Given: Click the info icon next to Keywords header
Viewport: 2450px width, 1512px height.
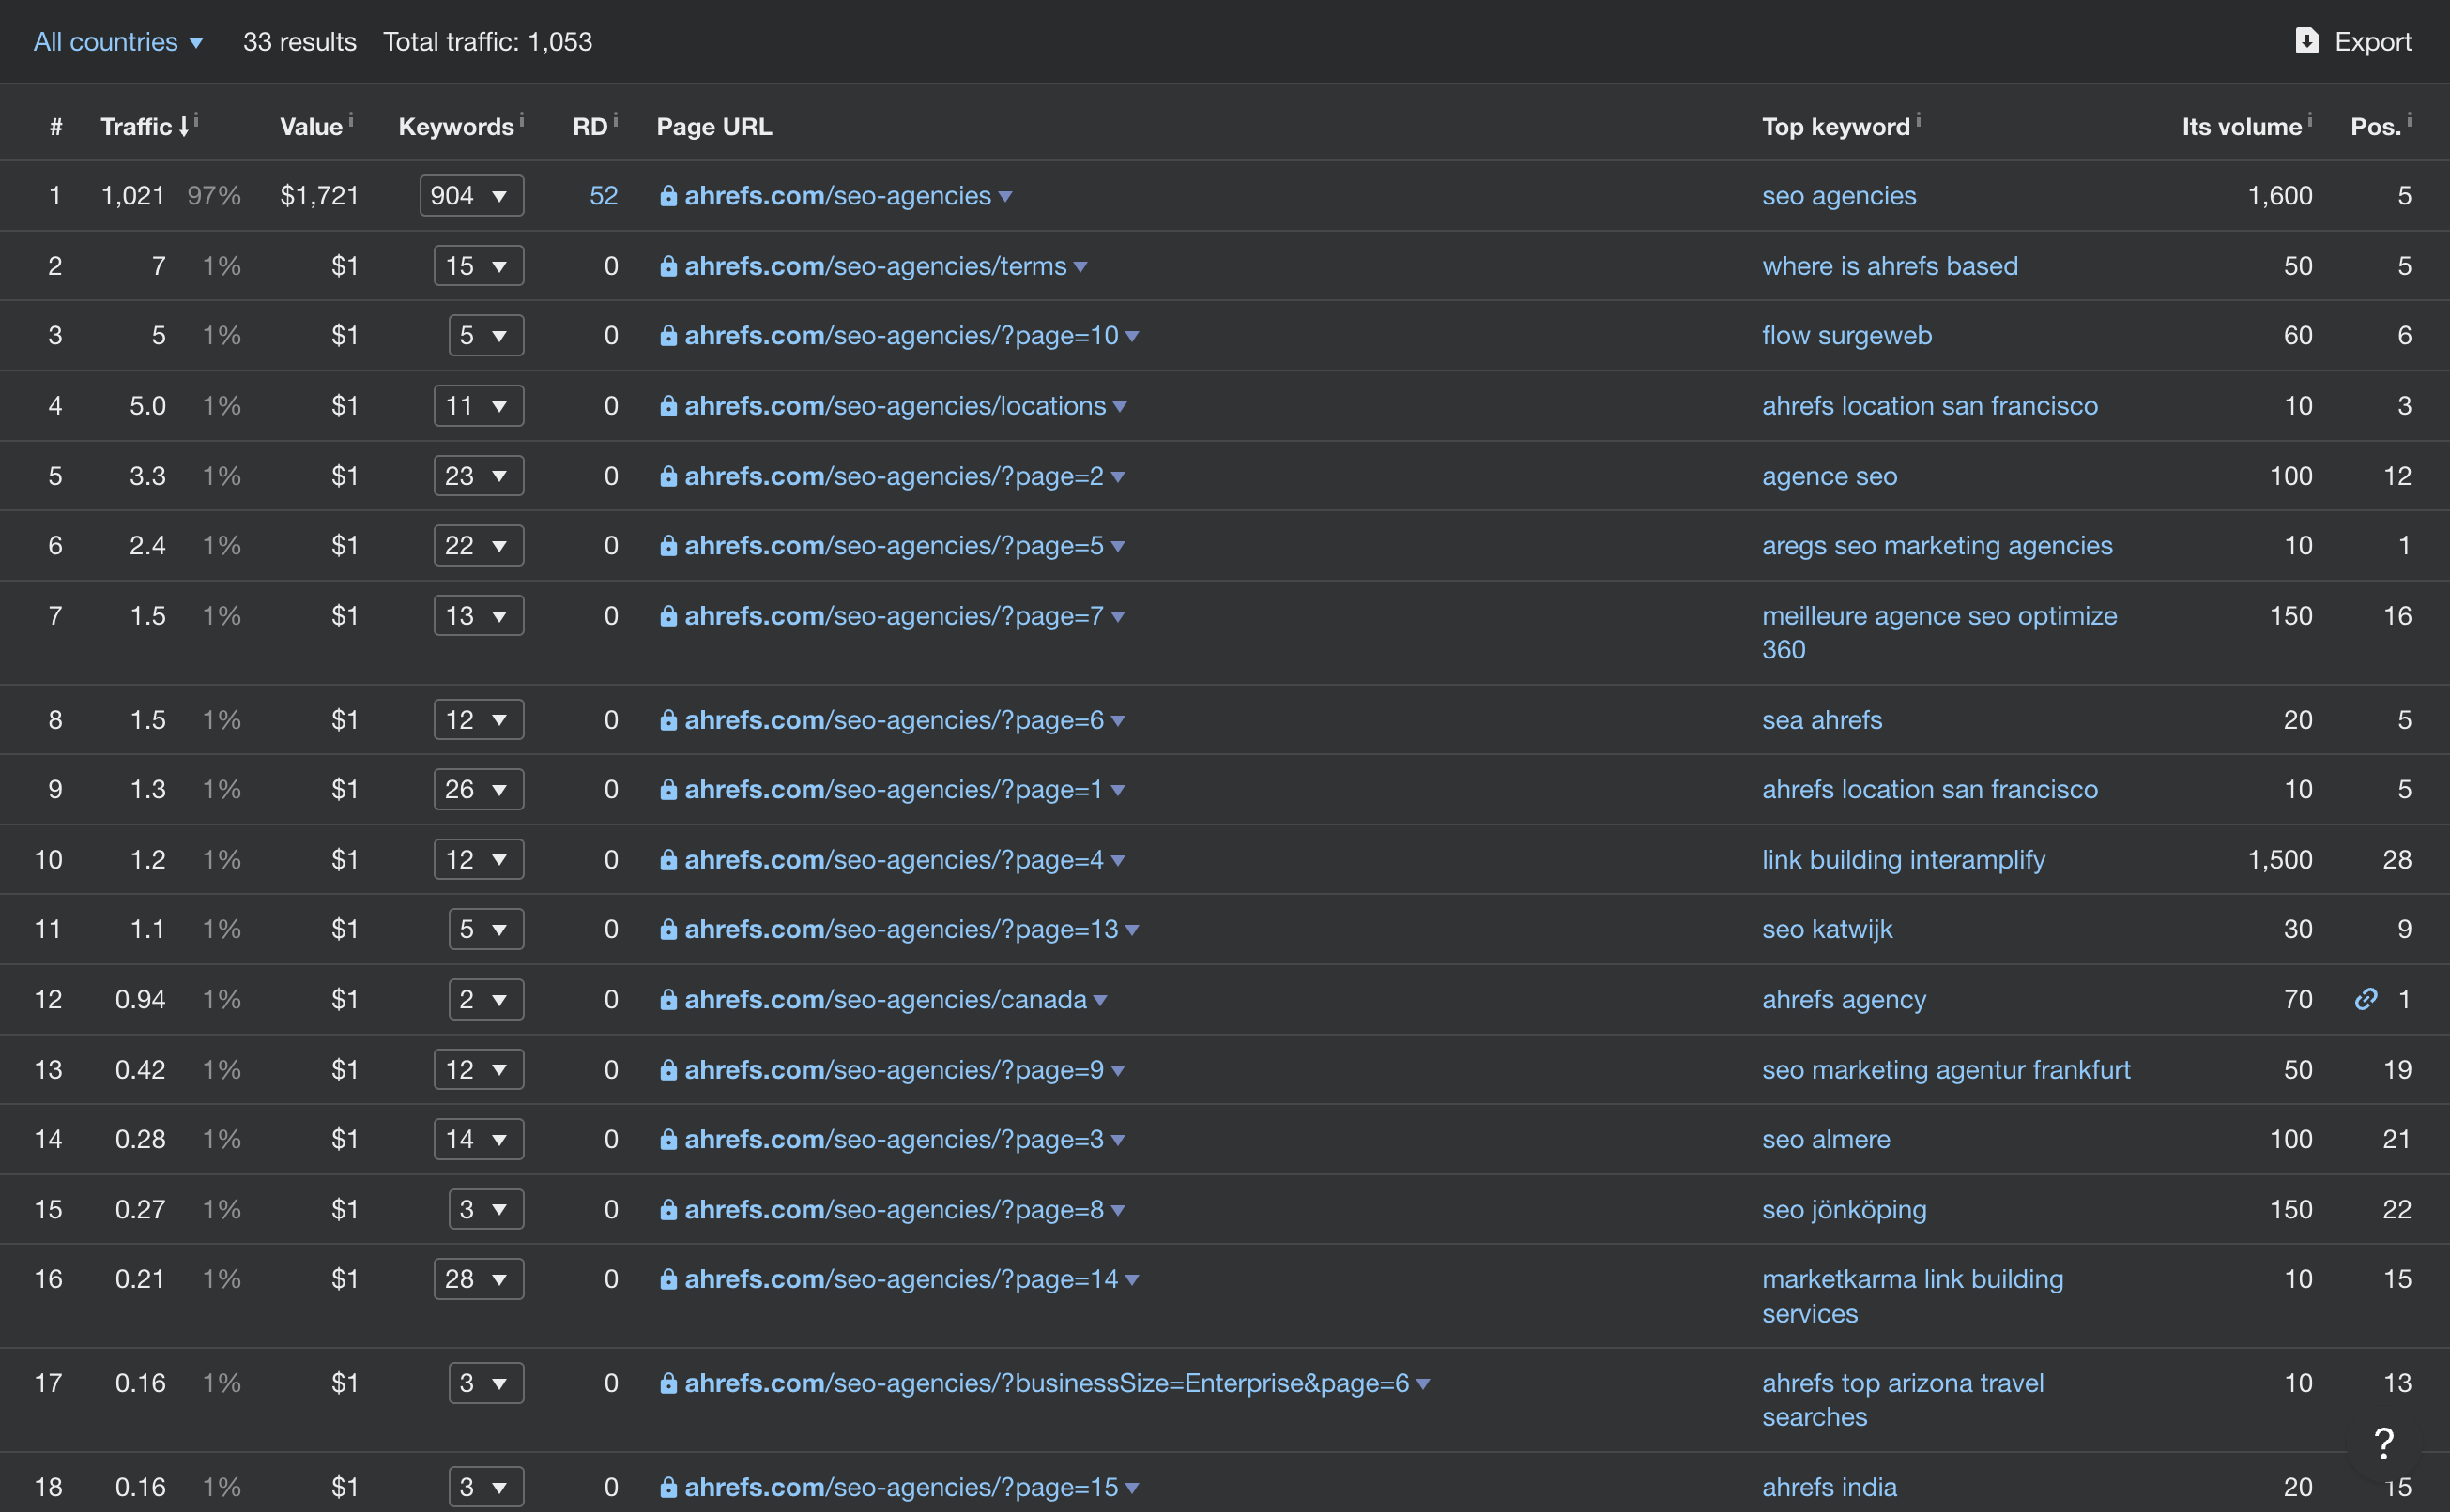Looking at the screenshot, I should click(x=521, y=120).
